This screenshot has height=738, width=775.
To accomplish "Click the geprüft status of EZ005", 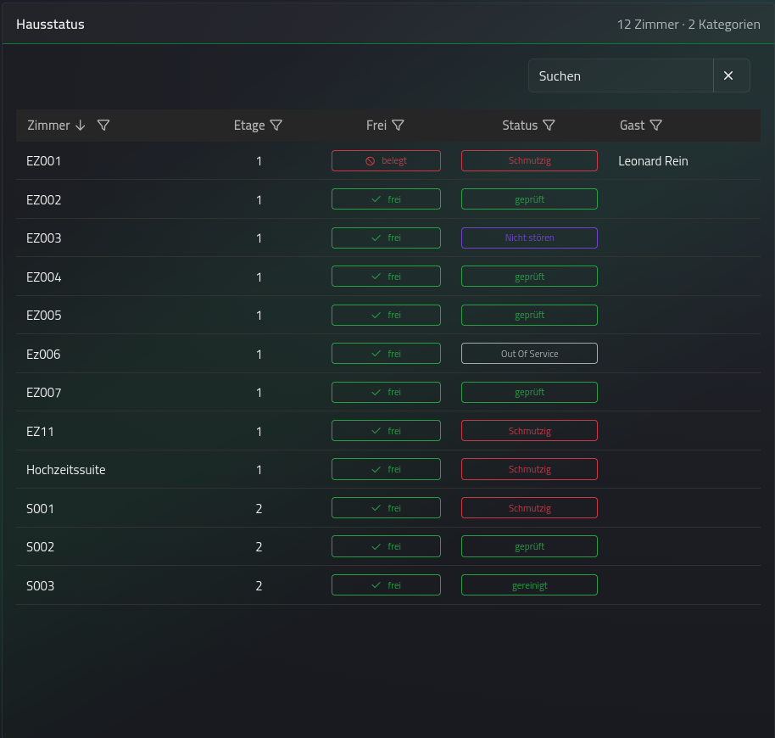I will pyautogui.click(x=529, y=315).
